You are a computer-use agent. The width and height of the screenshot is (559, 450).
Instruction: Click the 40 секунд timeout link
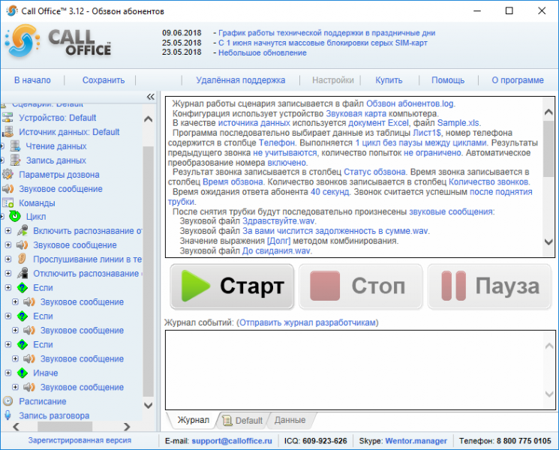329,192
